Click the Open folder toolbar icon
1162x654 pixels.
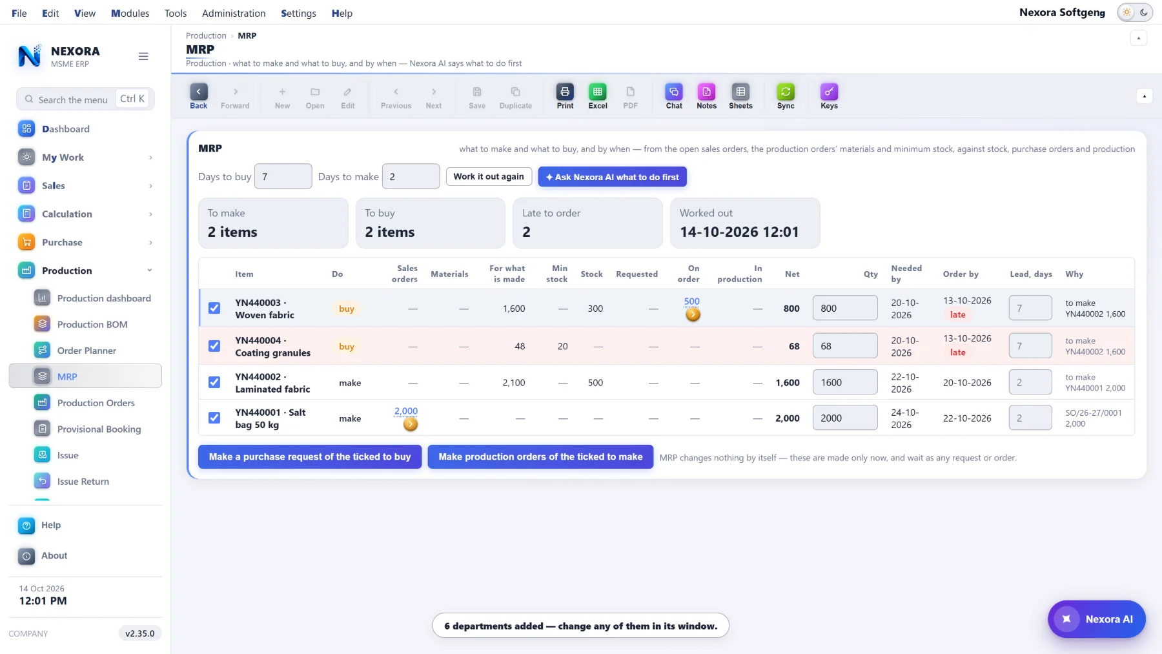pyautogui.click(x=315, y=96)
